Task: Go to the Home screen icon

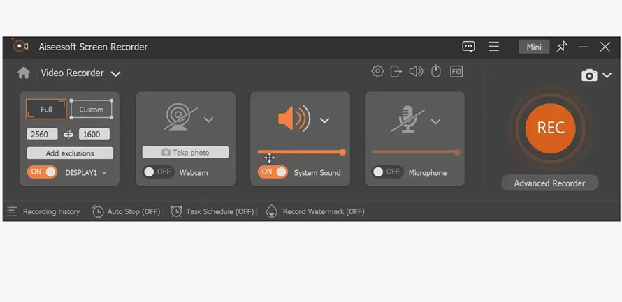Action: point(23,73)
